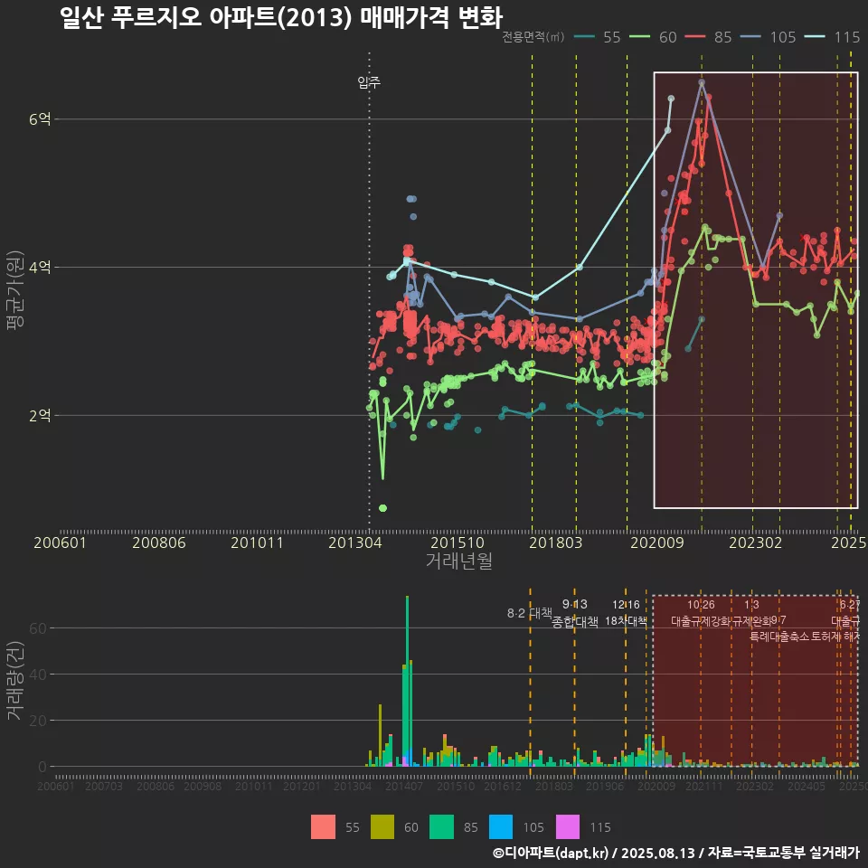Select the 입주 marker label

coord(369,82)
